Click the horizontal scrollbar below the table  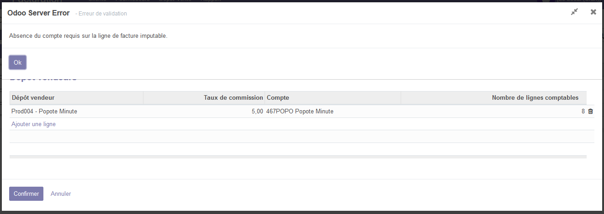point(298,157)
